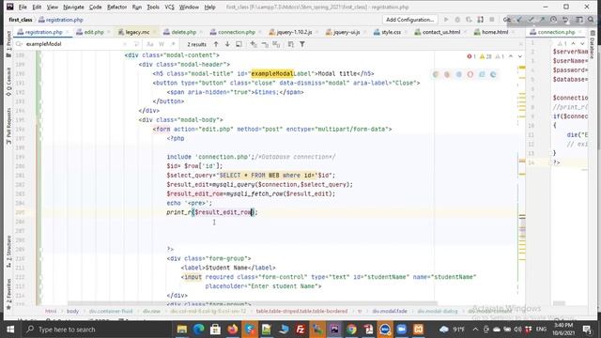
Task: Click Add Configuration button
Action: click(x=409, y=20)
